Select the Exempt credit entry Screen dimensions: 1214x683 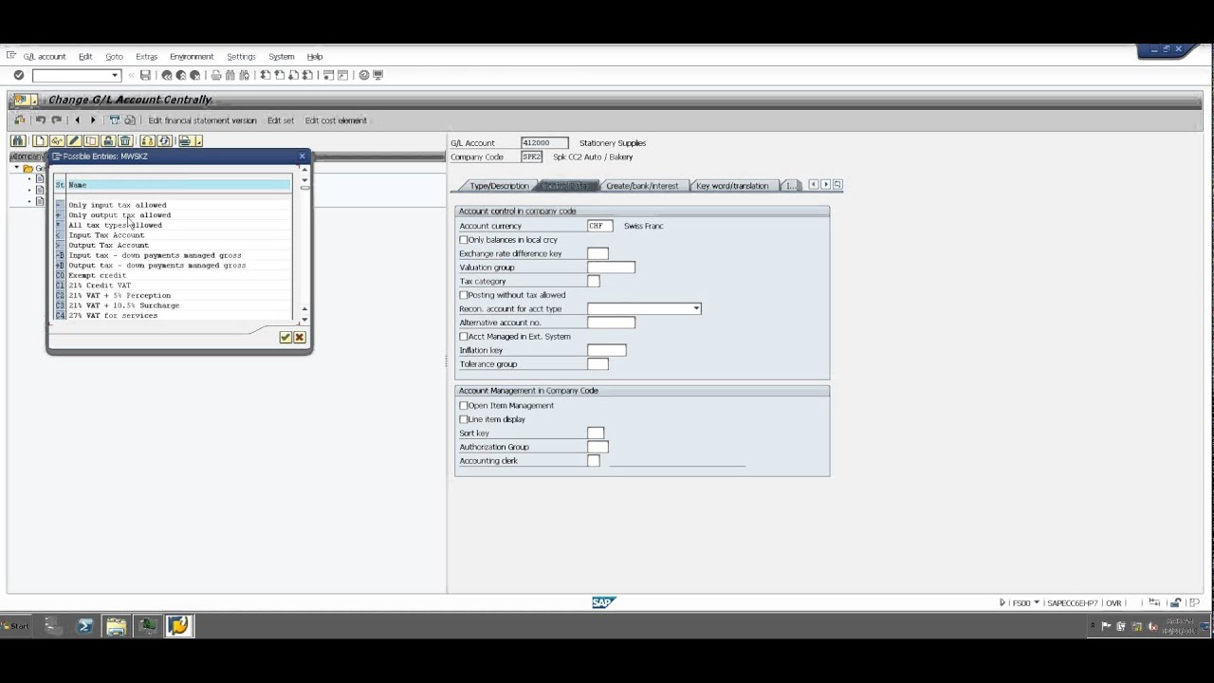97,275
